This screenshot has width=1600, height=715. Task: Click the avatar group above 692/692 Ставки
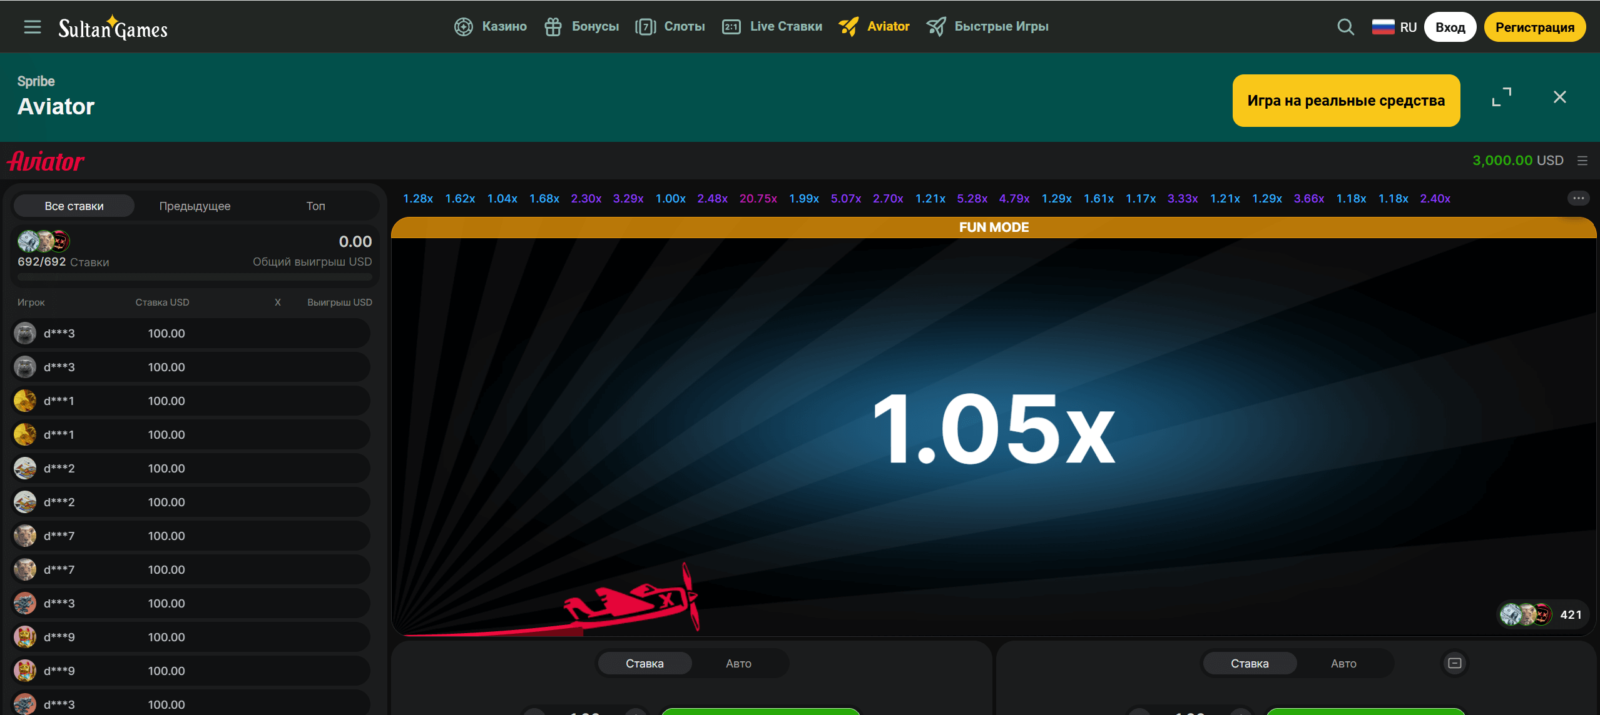[x=44, y=241]
